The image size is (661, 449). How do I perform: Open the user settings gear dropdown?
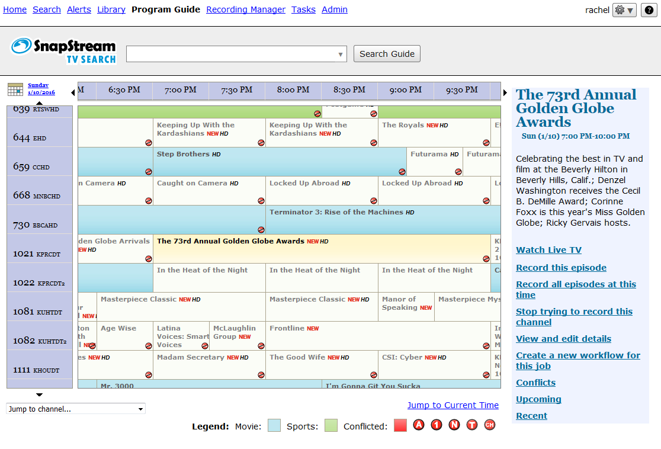pos(624,10)
